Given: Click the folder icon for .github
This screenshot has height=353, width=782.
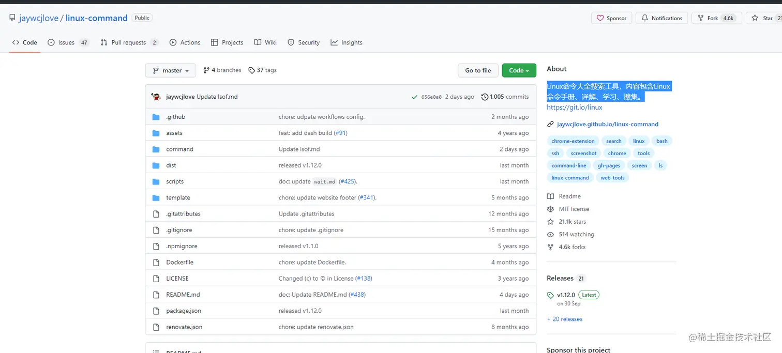Looking at the screenshot, I should [156, 117].
